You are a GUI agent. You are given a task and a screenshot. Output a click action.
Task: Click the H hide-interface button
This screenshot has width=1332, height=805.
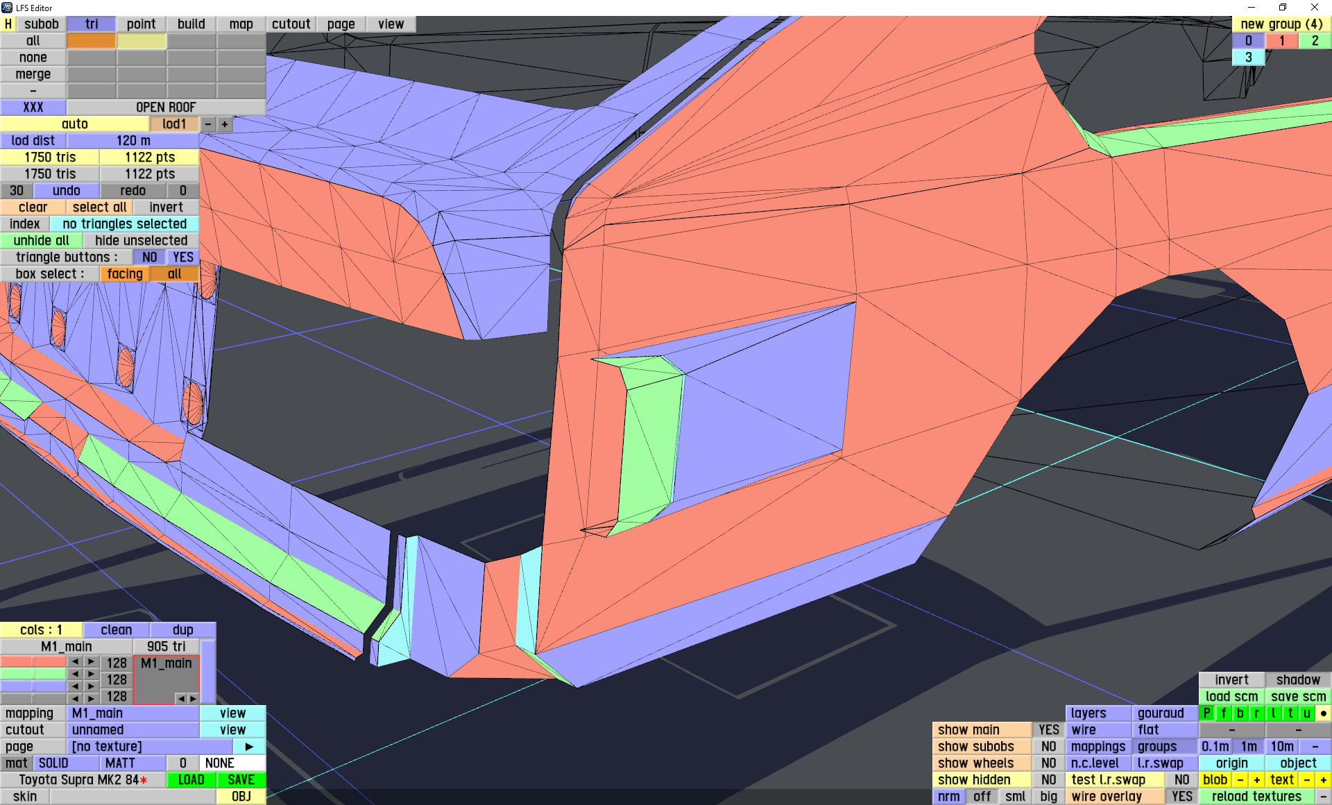coord(8,24)
